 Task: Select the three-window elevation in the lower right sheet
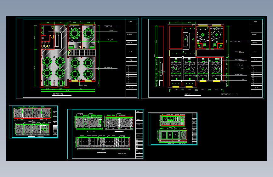coord(172,135)
